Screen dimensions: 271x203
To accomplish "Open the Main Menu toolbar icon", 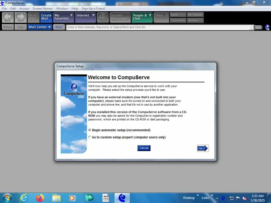I will (x=103, y=18).
